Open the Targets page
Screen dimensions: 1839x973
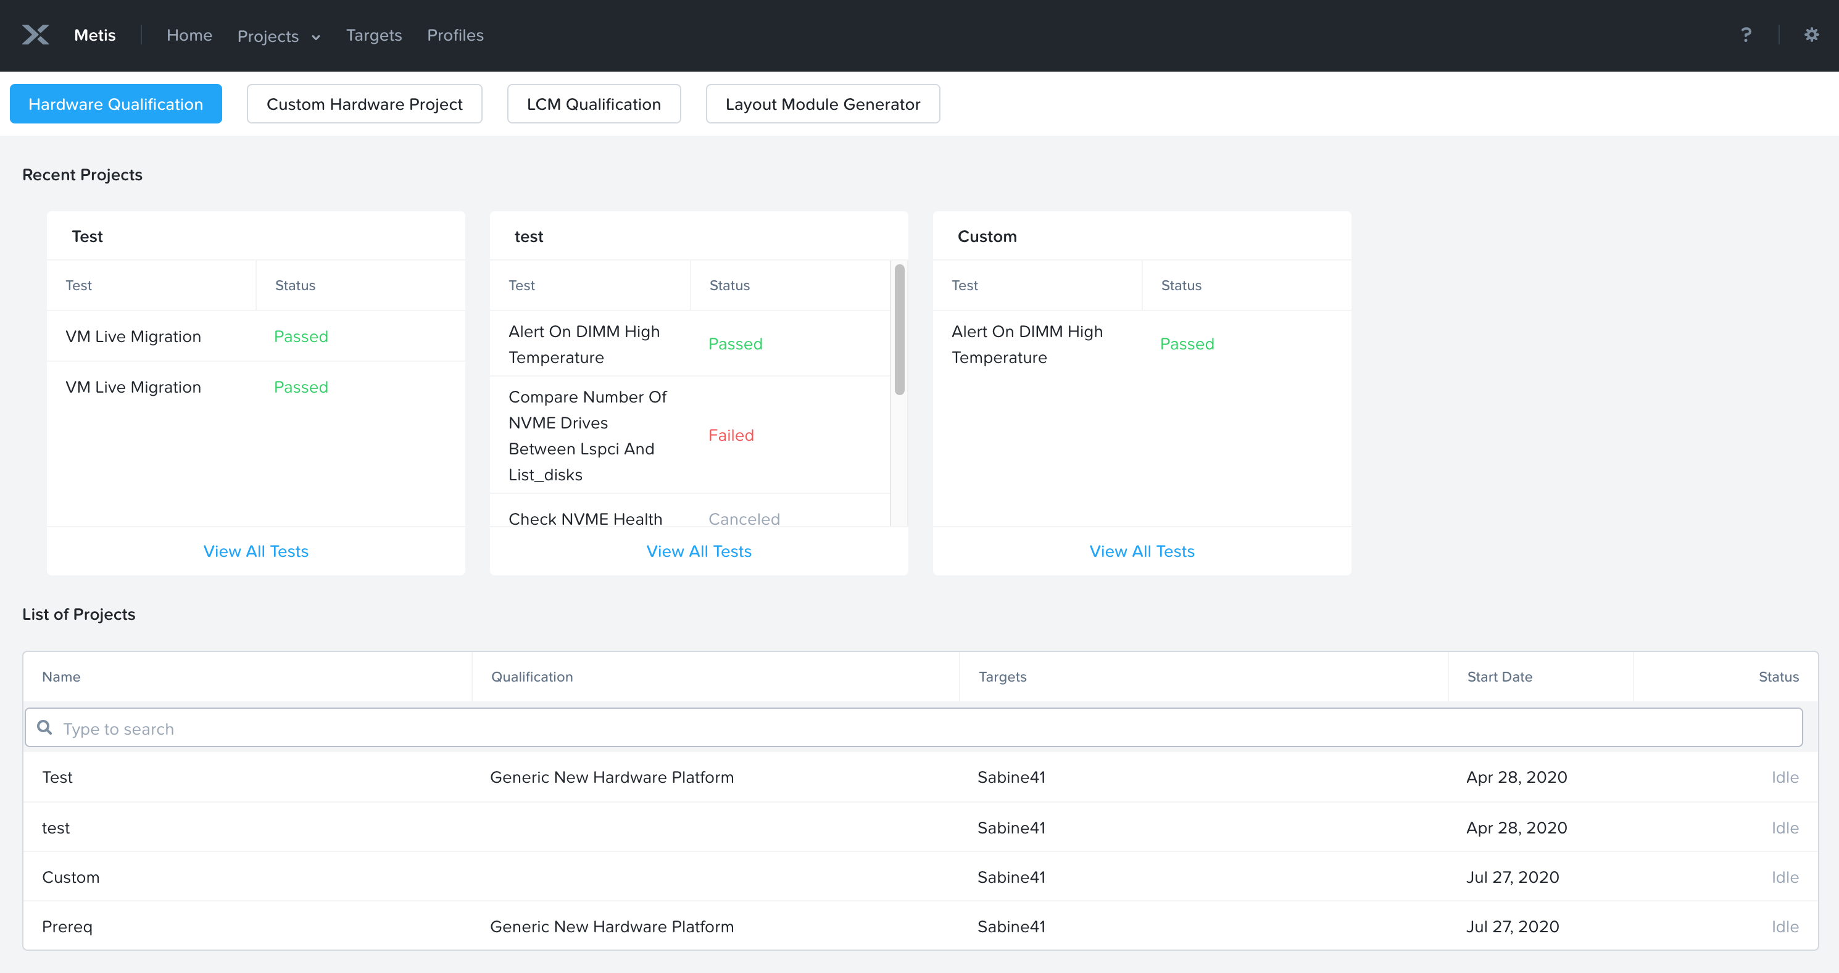pyautogui.click(x=373, y=35)
